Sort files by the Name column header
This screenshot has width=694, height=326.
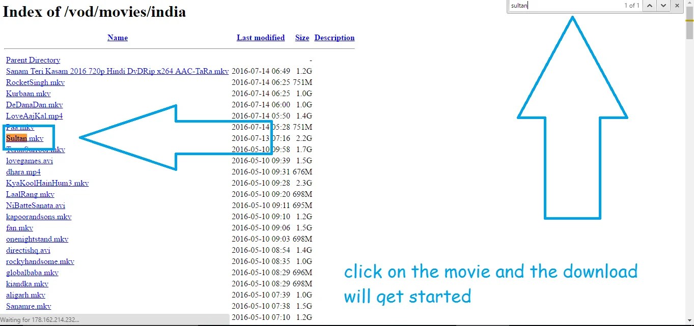tap(117, 38)
